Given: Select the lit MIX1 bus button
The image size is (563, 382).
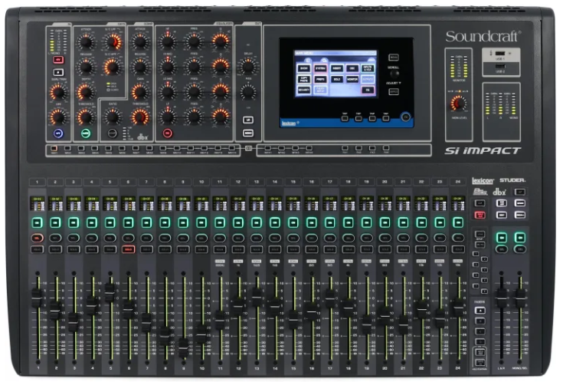Looking at the screenshot, I should coord(54,148).
